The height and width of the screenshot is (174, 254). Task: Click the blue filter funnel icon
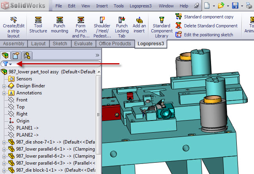pyautogui.click(x=6, y=64)
